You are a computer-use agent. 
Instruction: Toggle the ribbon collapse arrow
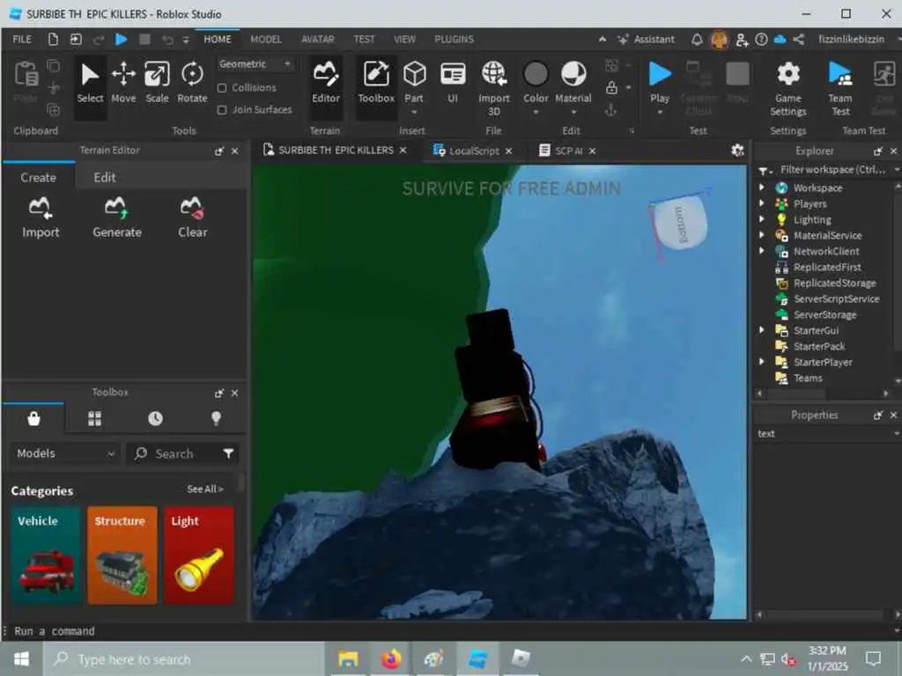pyautogui.click(x=603, y=39)
